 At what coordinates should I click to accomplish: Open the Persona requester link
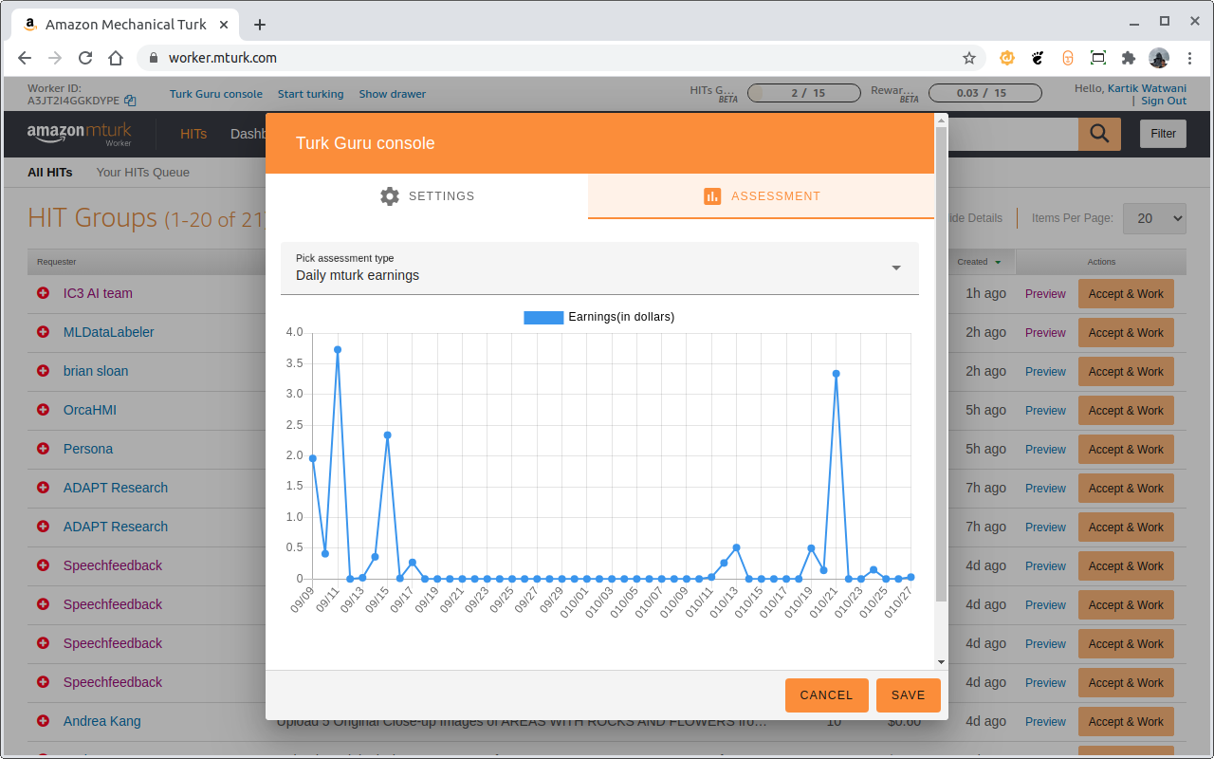pos(88,449)
